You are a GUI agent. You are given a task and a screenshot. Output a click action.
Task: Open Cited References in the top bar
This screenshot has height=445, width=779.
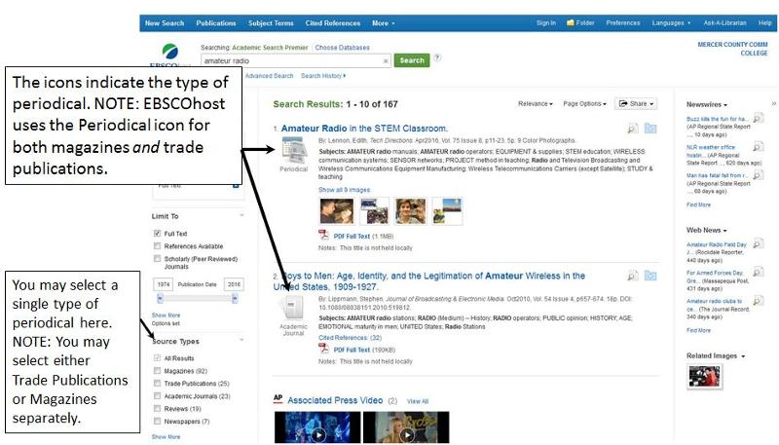click(x=333, y=22)
